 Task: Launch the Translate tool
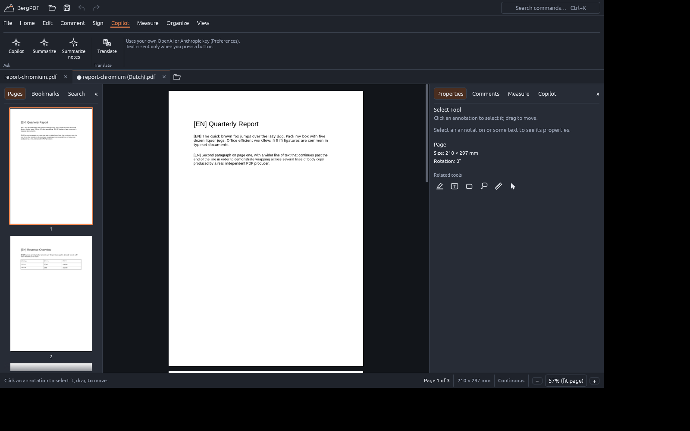107,46
